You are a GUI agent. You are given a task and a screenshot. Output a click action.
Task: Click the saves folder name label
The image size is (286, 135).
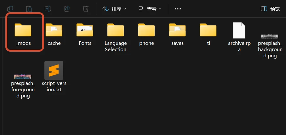click(177, 43)
